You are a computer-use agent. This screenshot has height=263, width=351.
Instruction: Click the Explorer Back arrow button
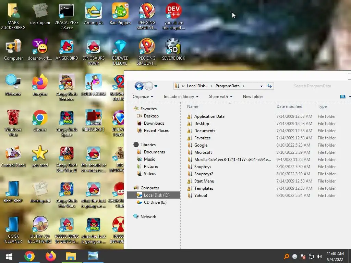point(139,86)
